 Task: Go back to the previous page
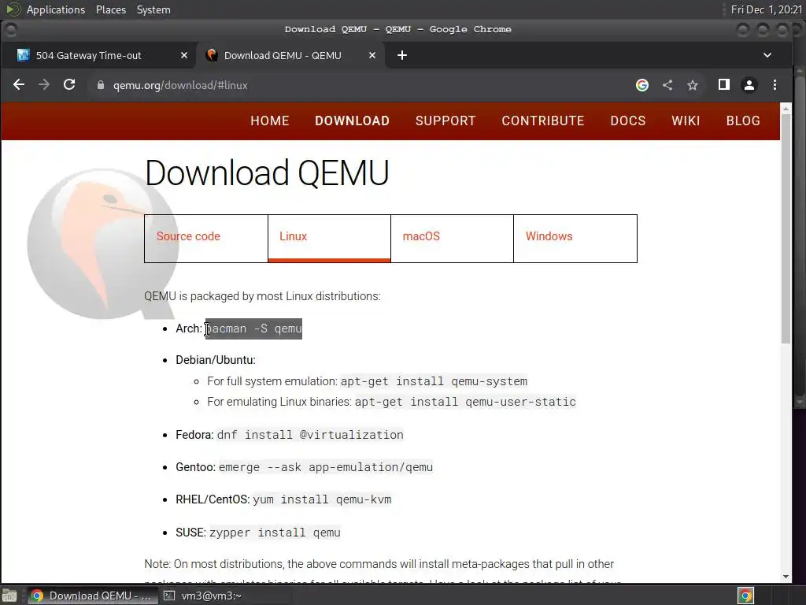(19, 85)
